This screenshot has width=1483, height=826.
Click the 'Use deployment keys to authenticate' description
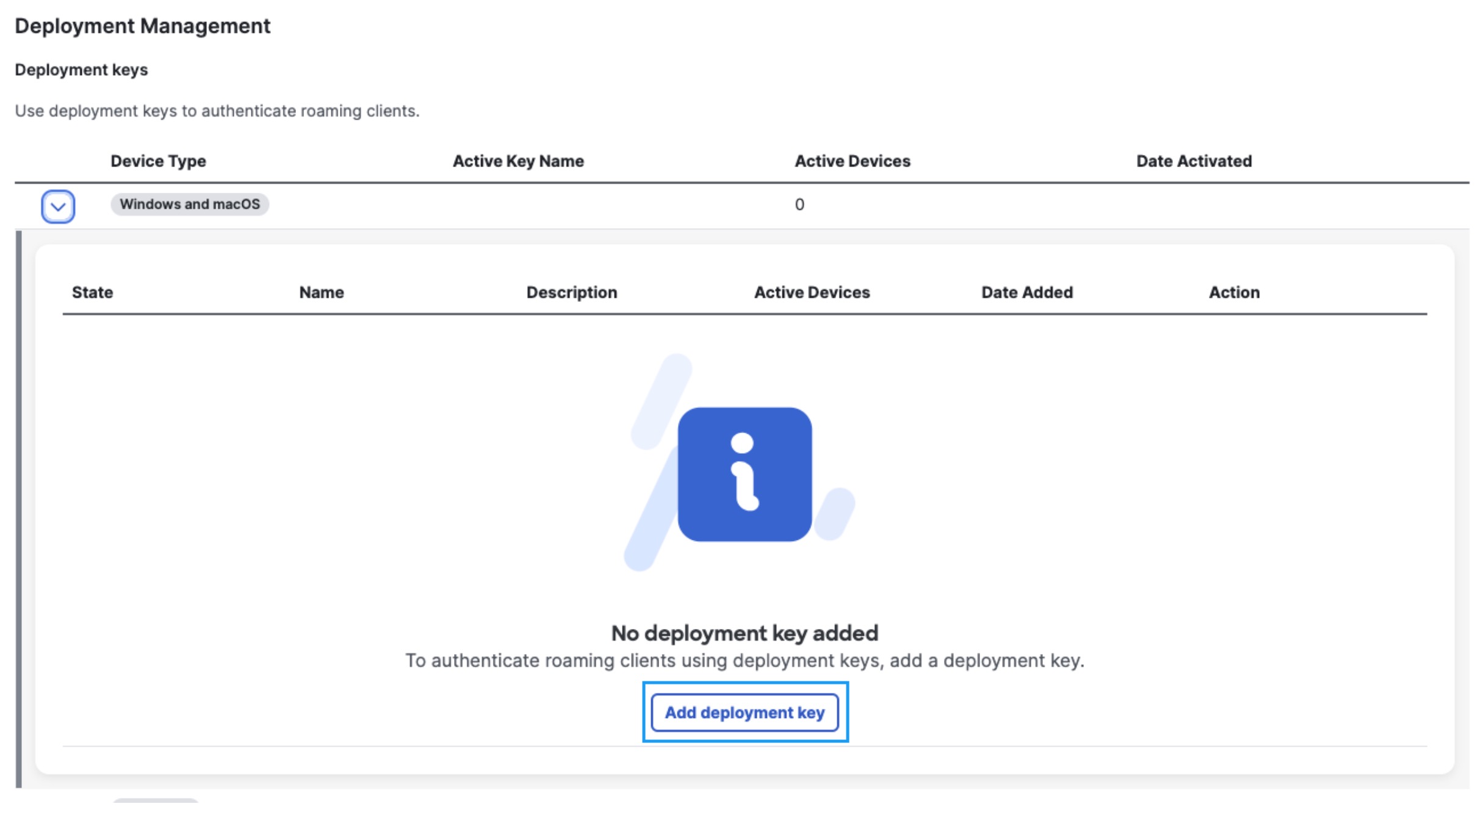click(x=217, y=111)
